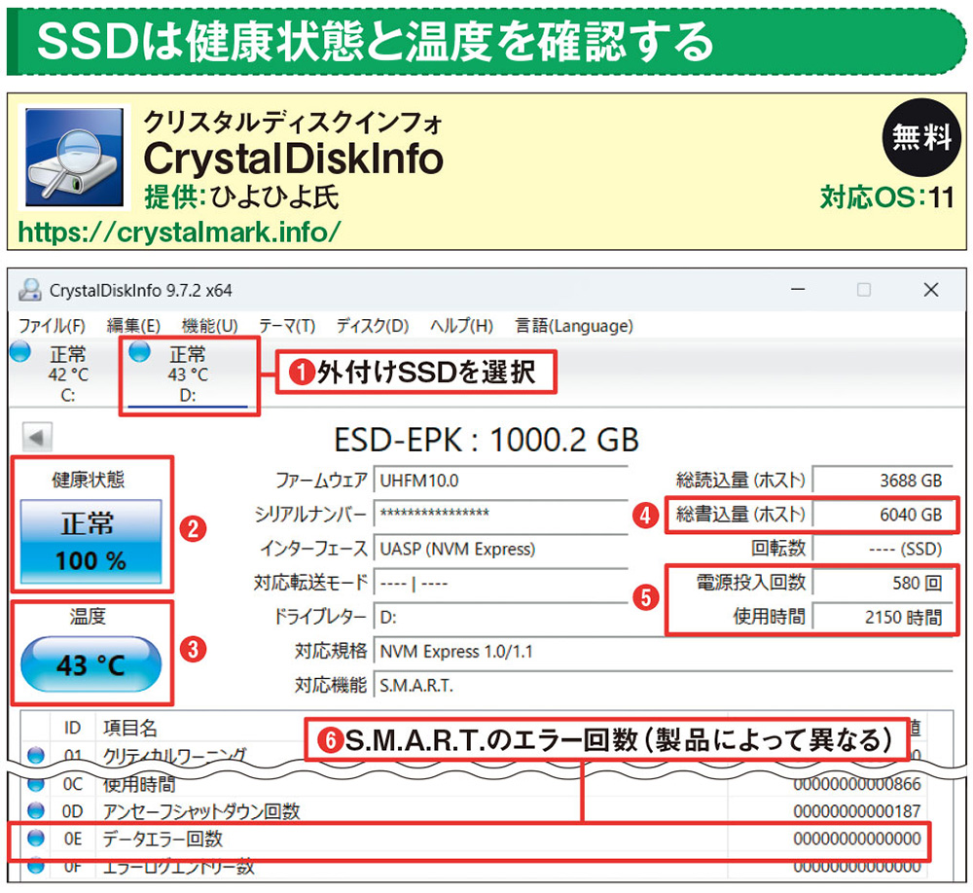973x893 pixels.
Task: Click the status orb in row 0C
Action: coord(37,784)
